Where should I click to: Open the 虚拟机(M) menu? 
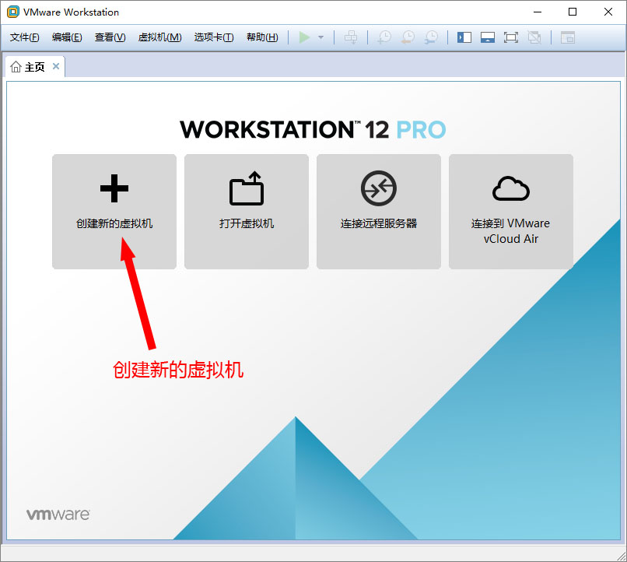pos(159,37)
